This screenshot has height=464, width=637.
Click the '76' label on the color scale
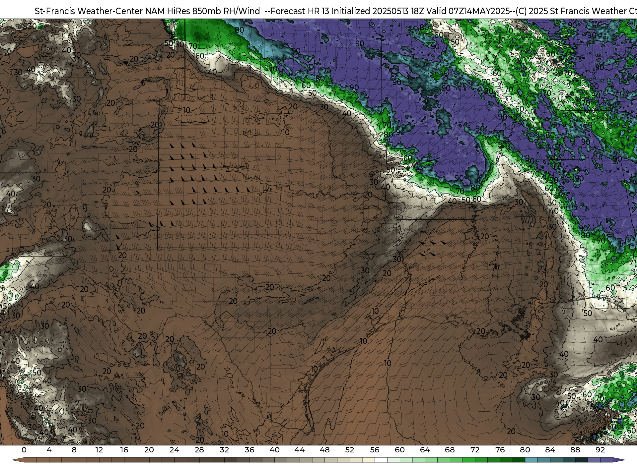[500, 450]
